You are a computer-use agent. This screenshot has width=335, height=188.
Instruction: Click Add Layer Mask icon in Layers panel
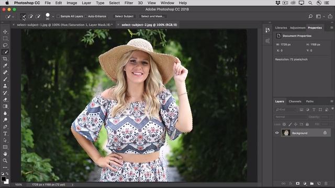coord(298,183)
